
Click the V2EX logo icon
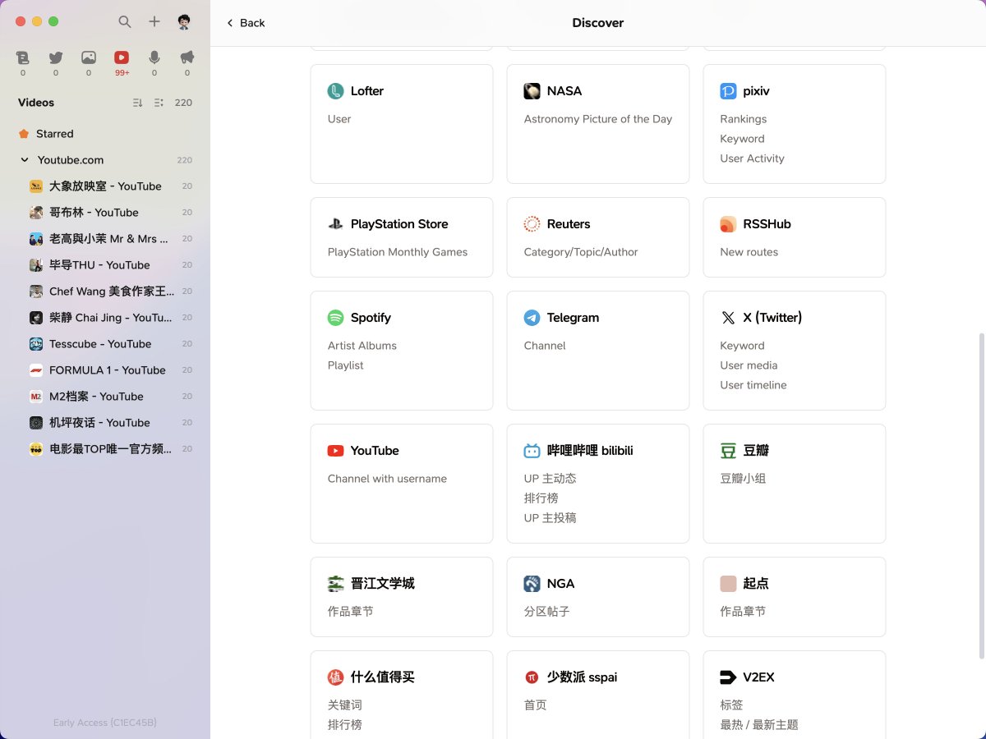coord(728,677)
